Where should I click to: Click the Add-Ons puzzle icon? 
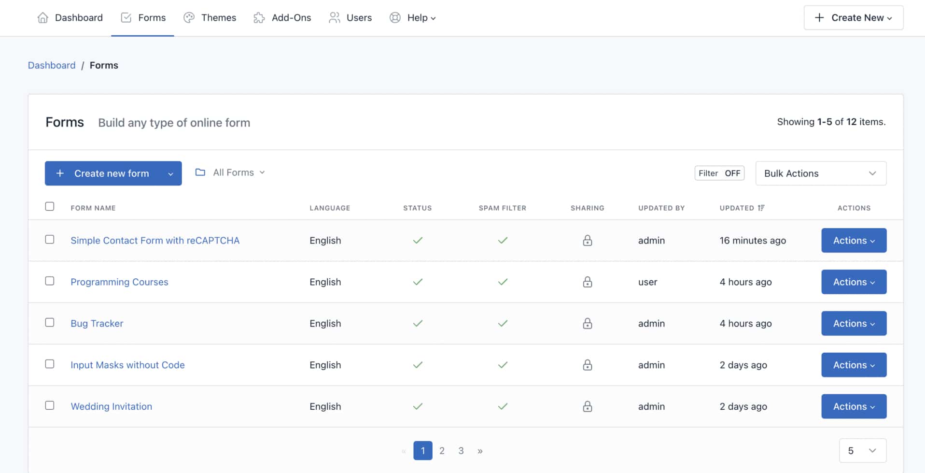click(259, 18)
